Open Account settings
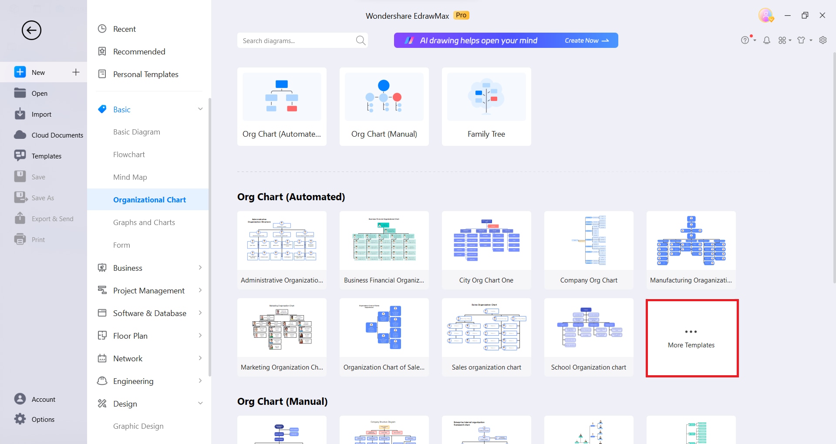 pyautogui.click(x=35, y=399)
